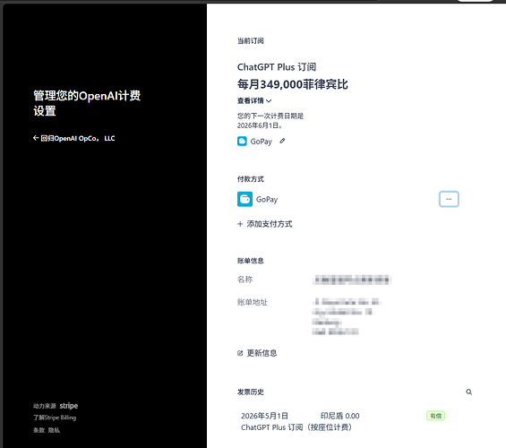Click the GoPay wallet icon in payment methods
506x448 pixels.
tap(244, 199)
